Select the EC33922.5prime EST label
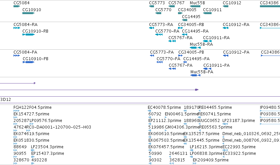This screenshot has width=280, height=165. tap(239, 153)
